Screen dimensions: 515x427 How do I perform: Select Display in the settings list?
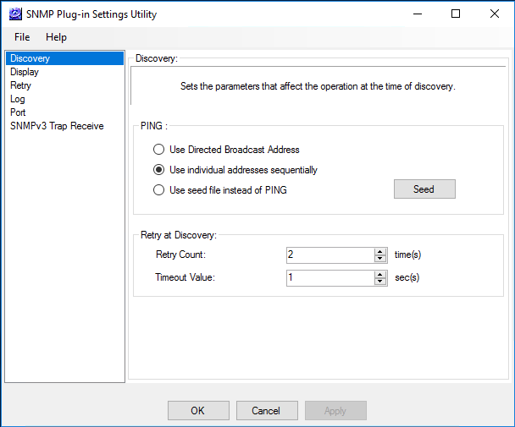coord(25,72)
